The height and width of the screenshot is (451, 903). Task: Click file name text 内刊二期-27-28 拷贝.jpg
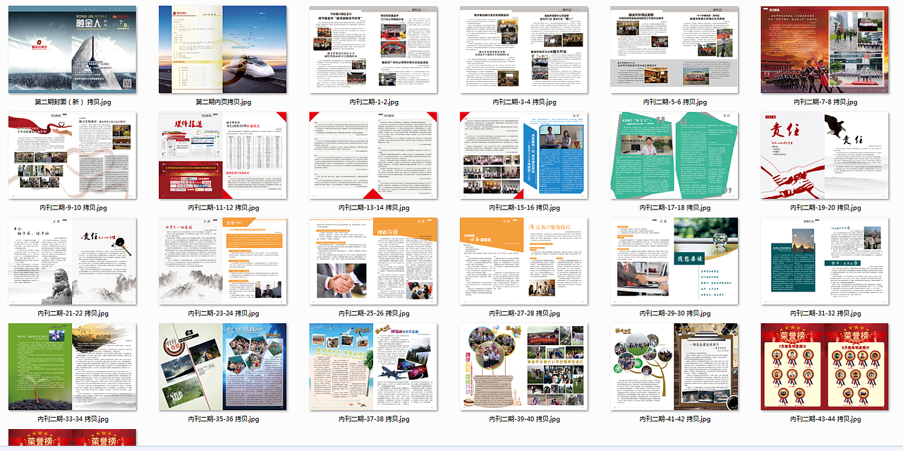(523, 314)
